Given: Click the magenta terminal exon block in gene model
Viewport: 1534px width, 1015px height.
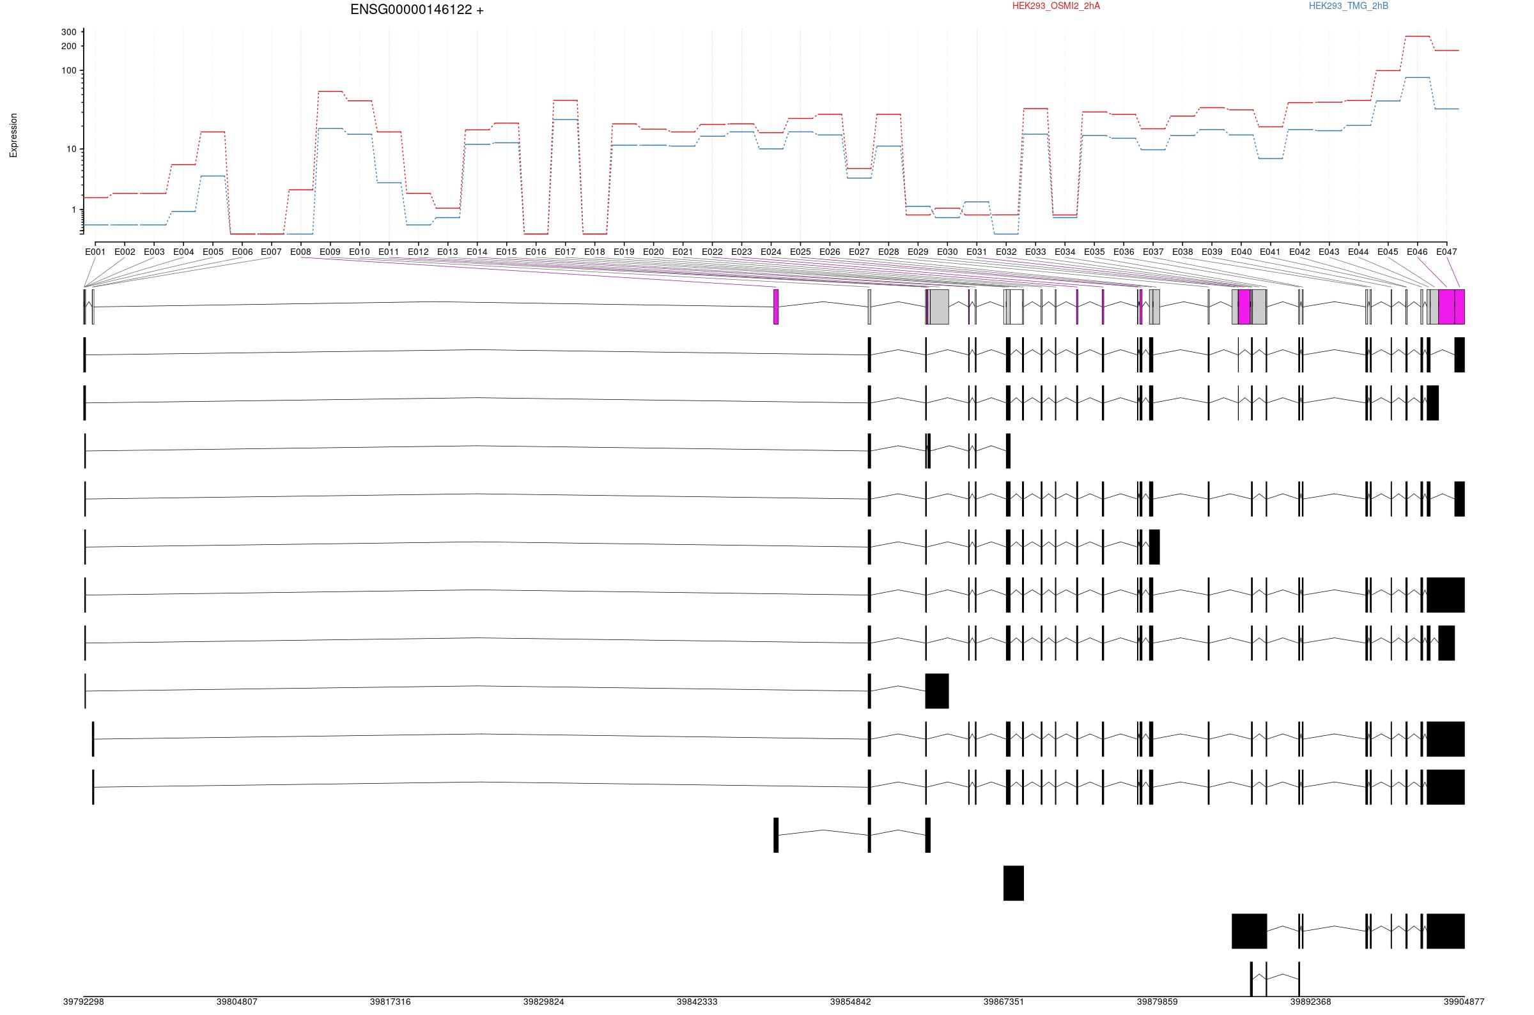Looking at the screenshot, I should [1451, 307].
